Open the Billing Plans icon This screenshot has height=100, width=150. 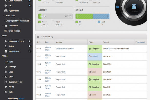coord(6,51)
